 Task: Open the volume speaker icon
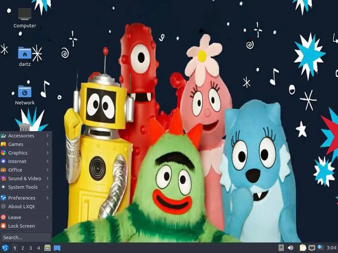coord(290,248)
